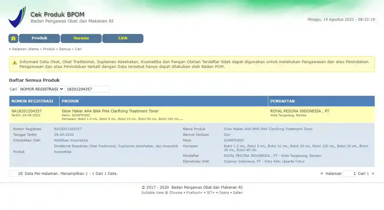Viewport: 384px width, 210px height.
Task: Click Cosmax Indonesia, PT producer value
Action: click(x=264, y=161)
